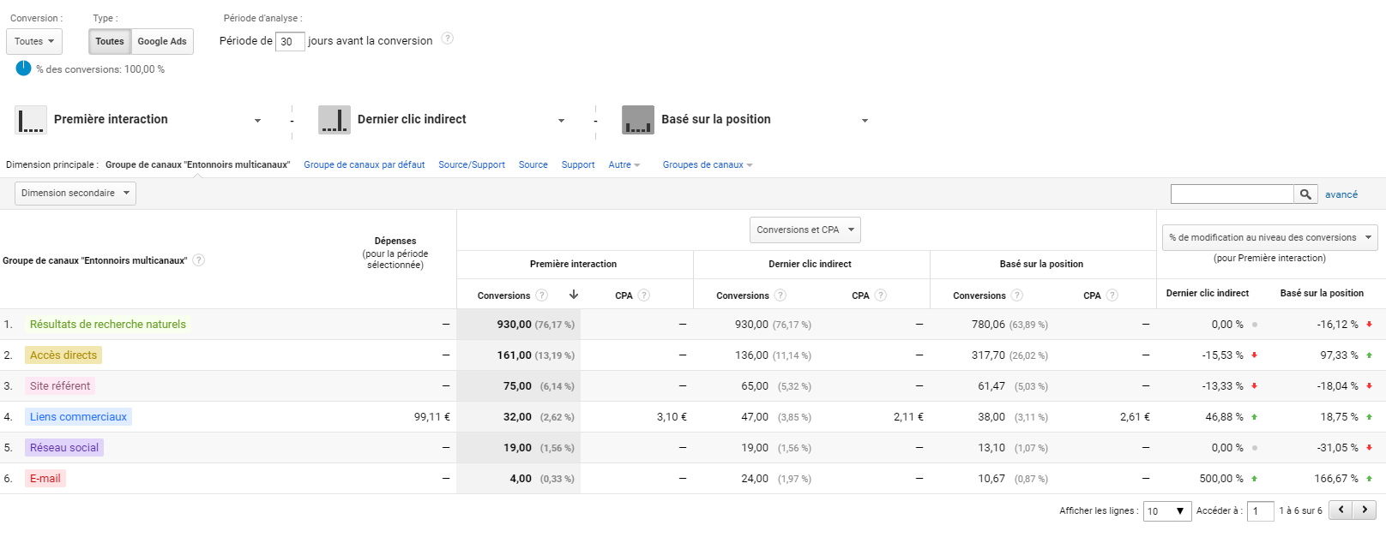Image resolution: width=1386 pixels, height=549 pixels.
Task: Go to next page arrow
Action: pyautogui.click(x=1365, y=510)
